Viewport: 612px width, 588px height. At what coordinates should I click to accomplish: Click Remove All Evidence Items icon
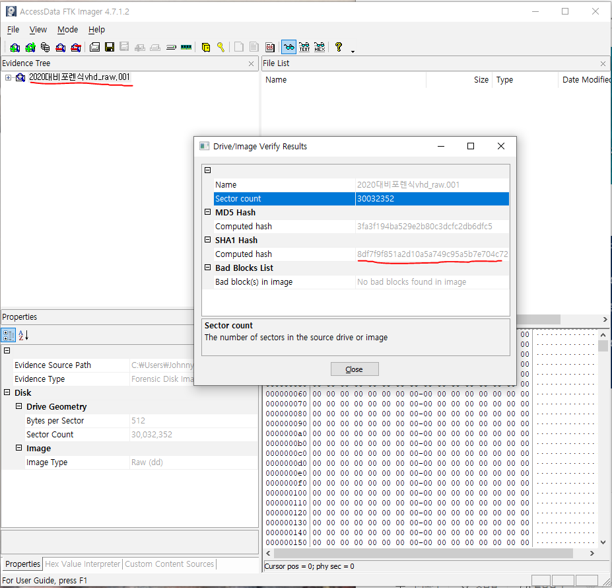click(76, 48)
